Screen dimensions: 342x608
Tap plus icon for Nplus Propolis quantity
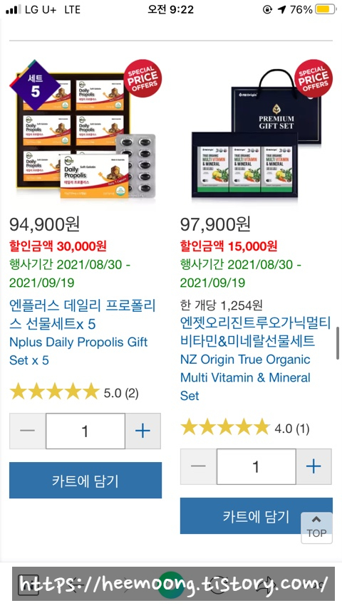click(x=142, y=431)
